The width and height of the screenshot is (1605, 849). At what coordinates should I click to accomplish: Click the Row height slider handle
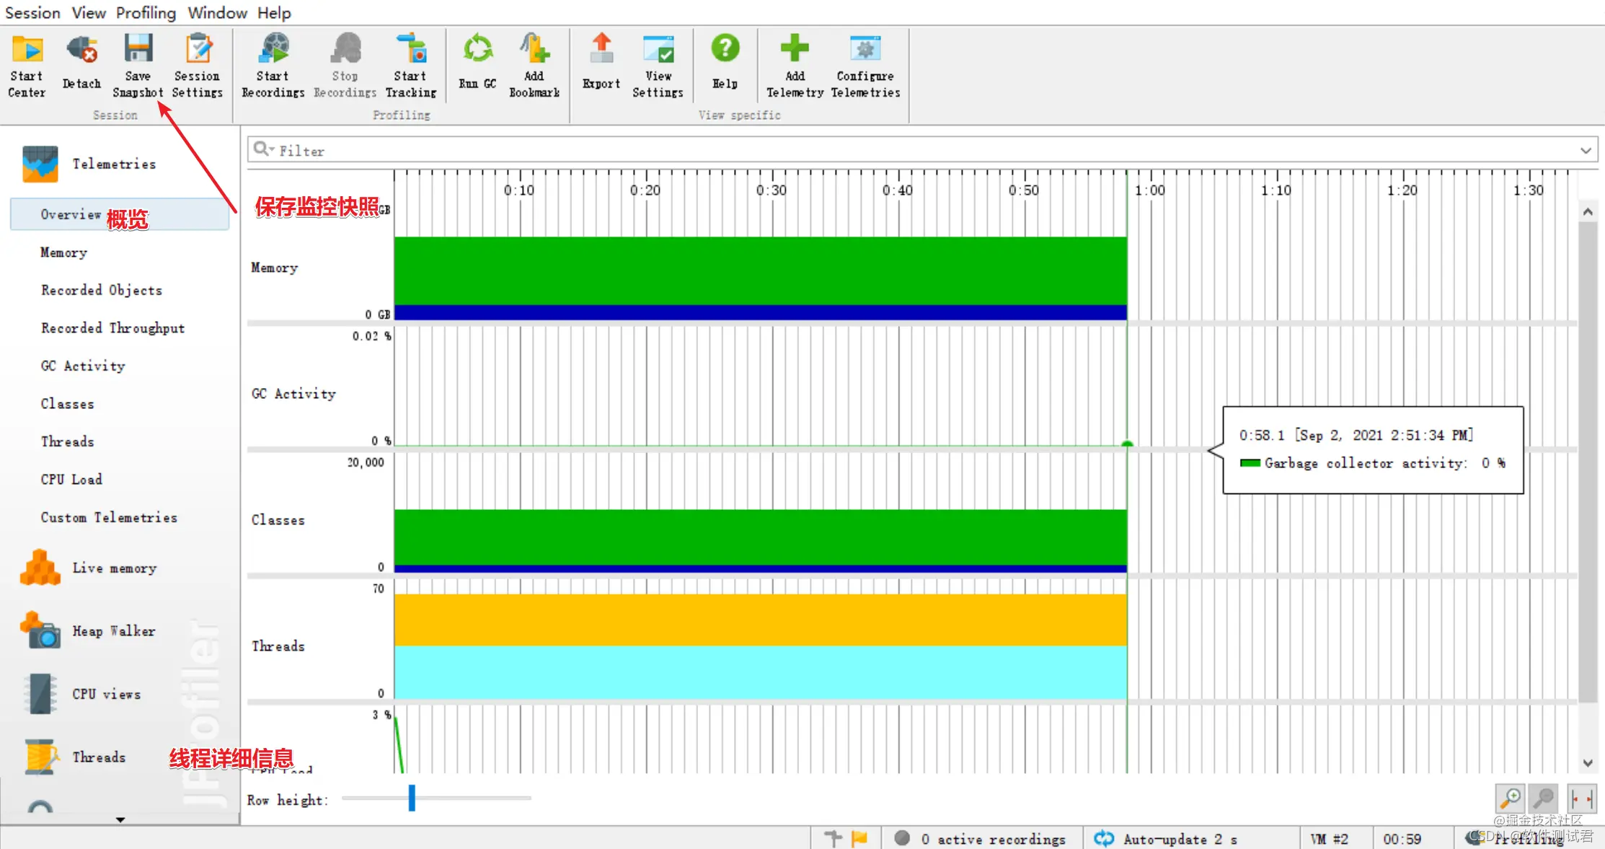point(412,798)
